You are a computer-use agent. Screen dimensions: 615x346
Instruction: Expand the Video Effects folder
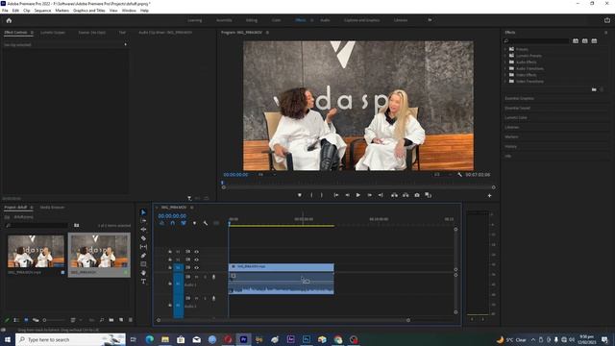coord(505,75)
